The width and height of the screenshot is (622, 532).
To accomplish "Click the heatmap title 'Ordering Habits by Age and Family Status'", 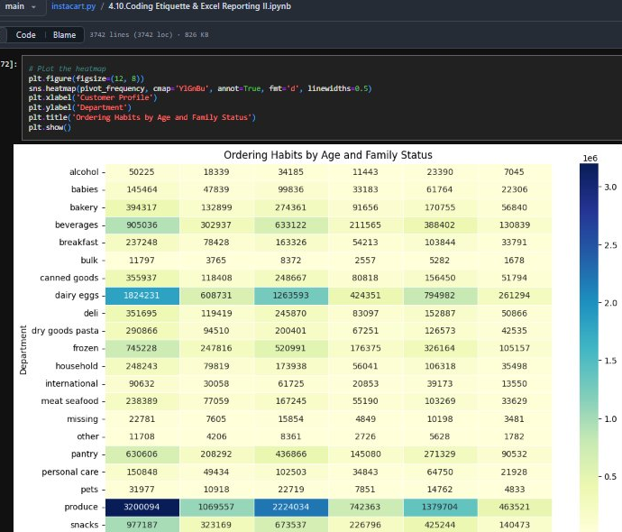I will pos(328,155).
